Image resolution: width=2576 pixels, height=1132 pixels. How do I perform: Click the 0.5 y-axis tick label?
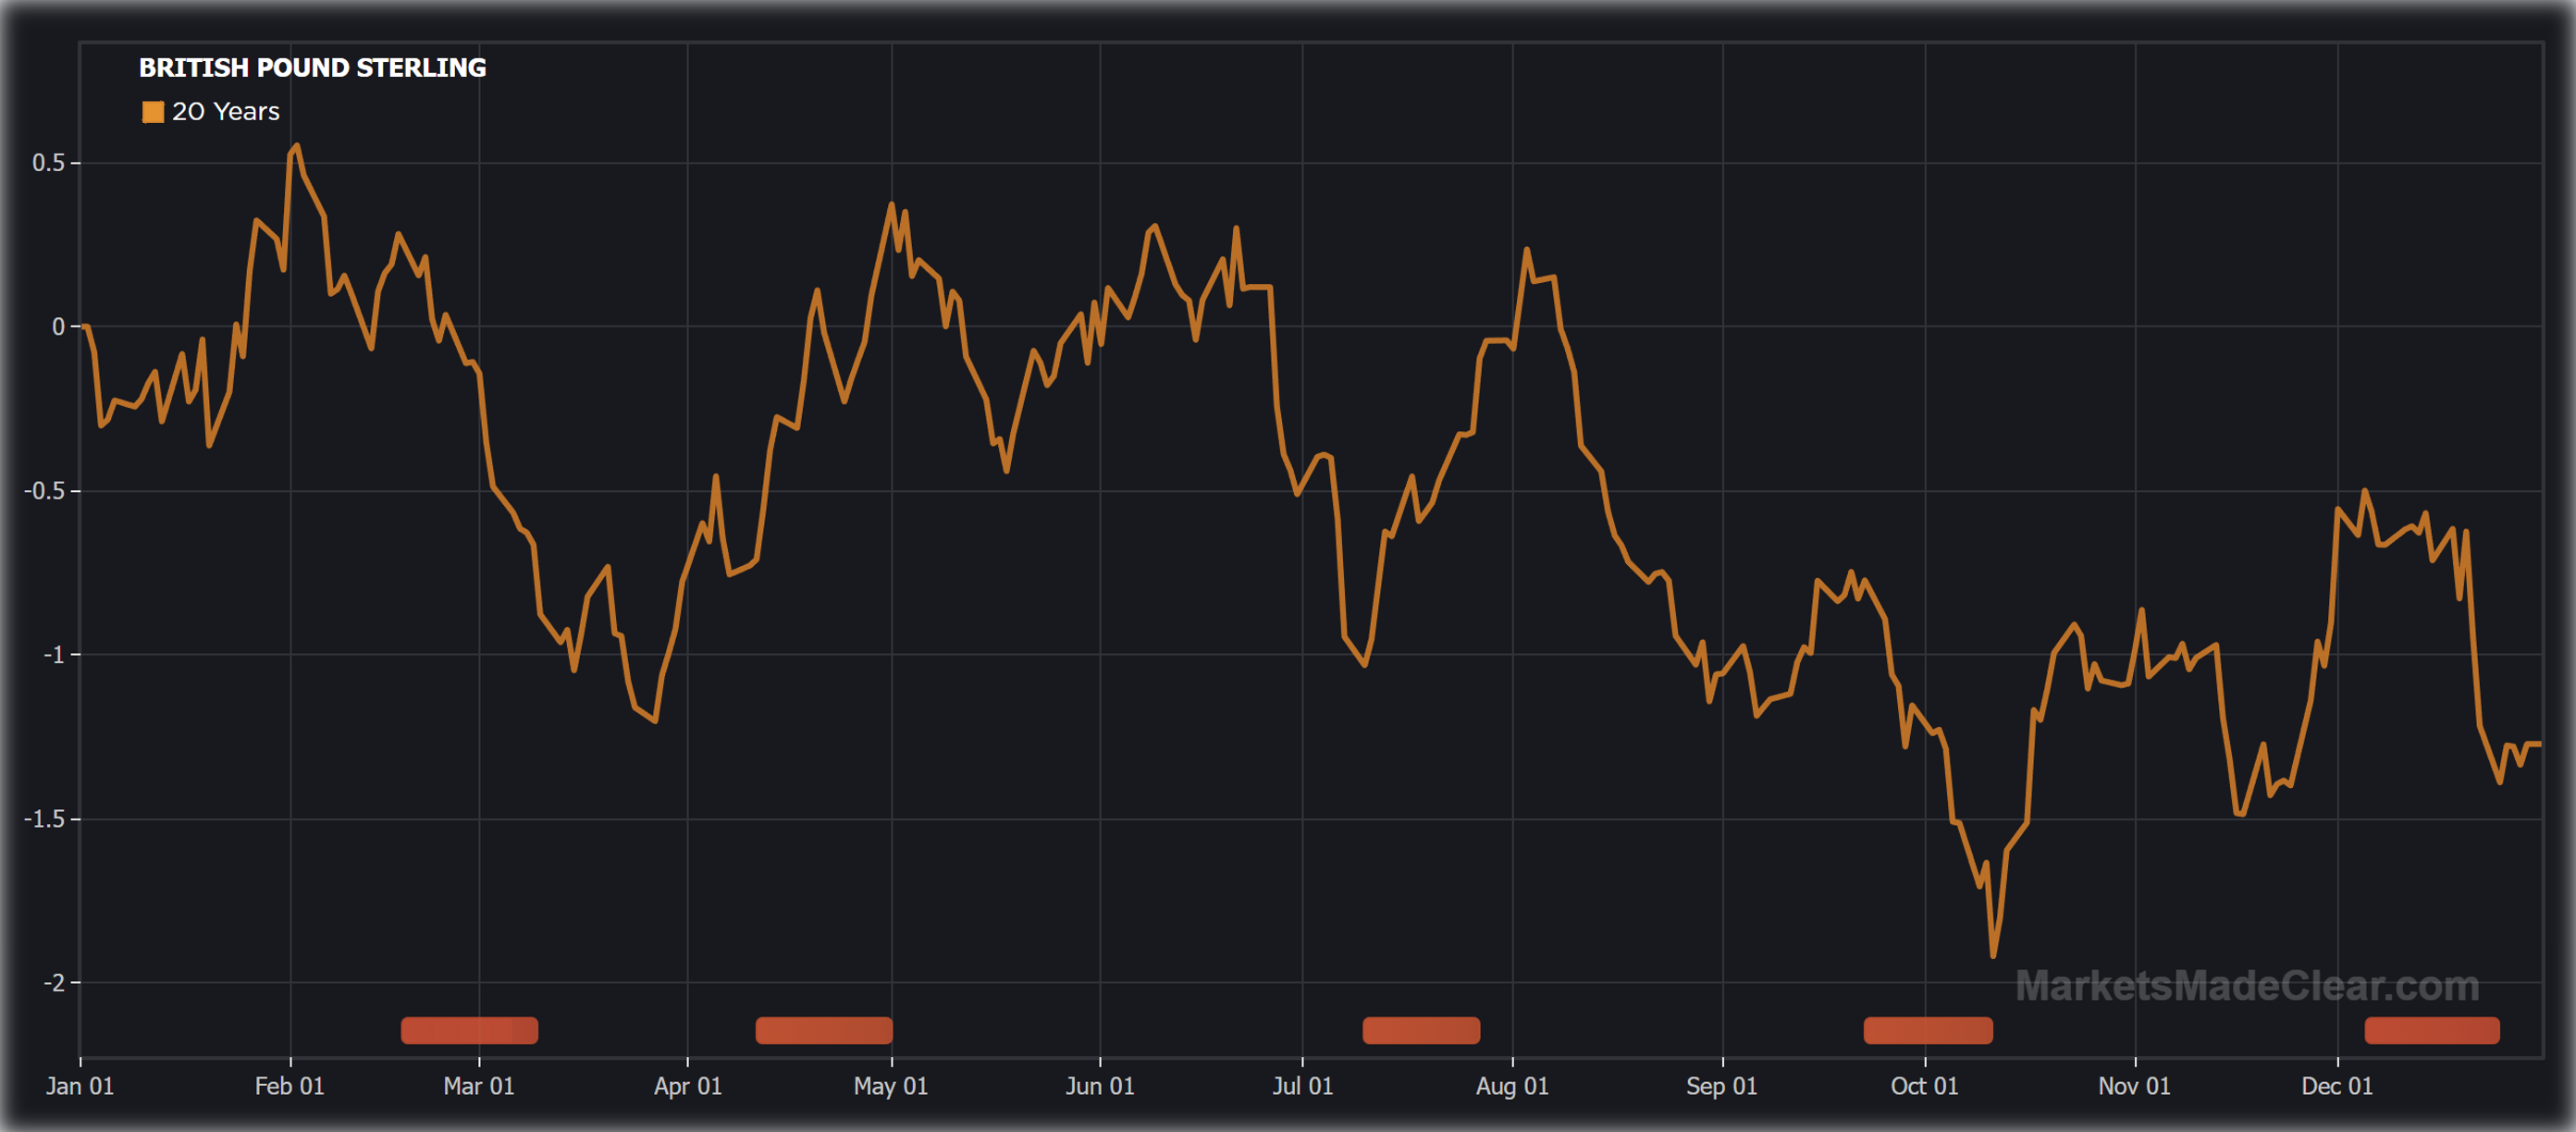tap(48, 163)
